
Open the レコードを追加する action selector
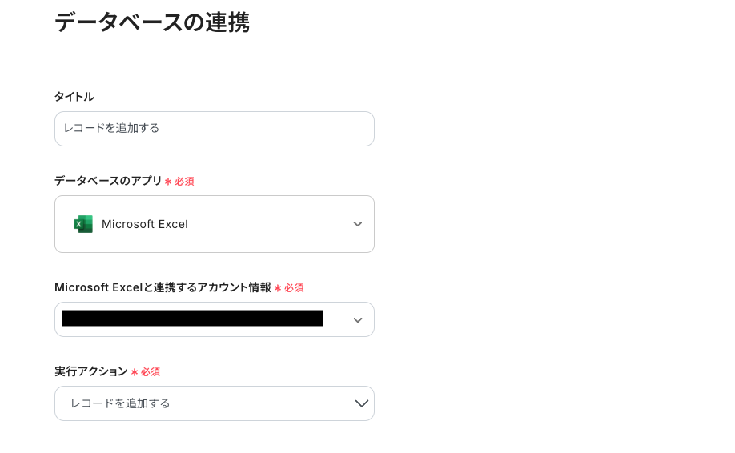(120, 403)
